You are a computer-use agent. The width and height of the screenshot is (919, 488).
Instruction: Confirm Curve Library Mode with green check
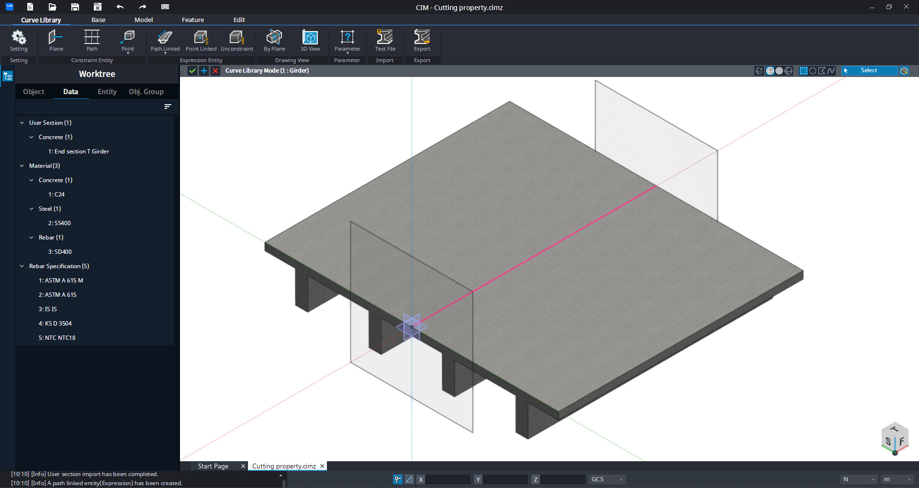192,71
